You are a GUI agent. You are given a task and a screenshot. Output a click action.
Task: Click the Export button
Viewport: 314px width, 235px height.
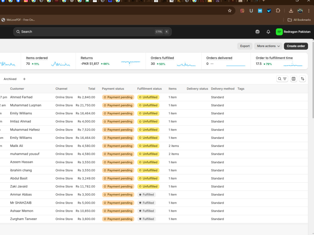pyautogui.click(x=245, y=46)
